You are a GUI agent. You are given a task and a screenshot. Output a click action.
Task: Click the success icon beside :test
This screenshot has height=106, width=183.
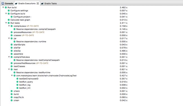tap(12, 69)
